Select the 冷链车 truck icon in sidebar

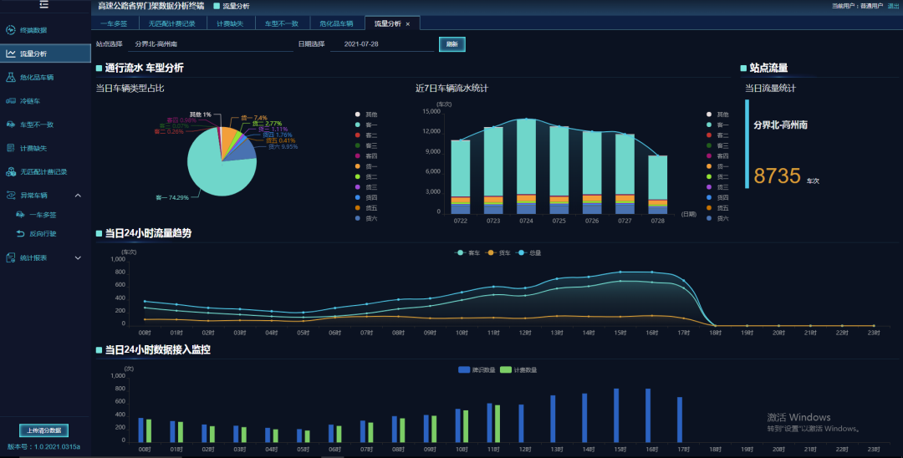(x=10, y=101)
